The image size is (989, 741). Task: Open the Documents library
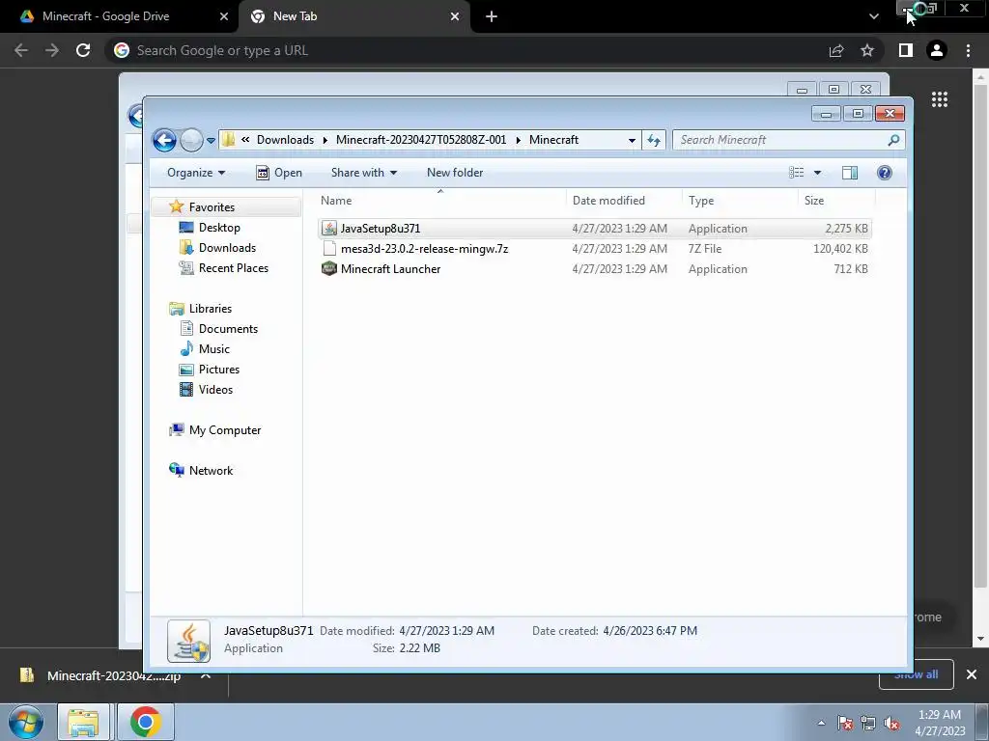point(228,328)
